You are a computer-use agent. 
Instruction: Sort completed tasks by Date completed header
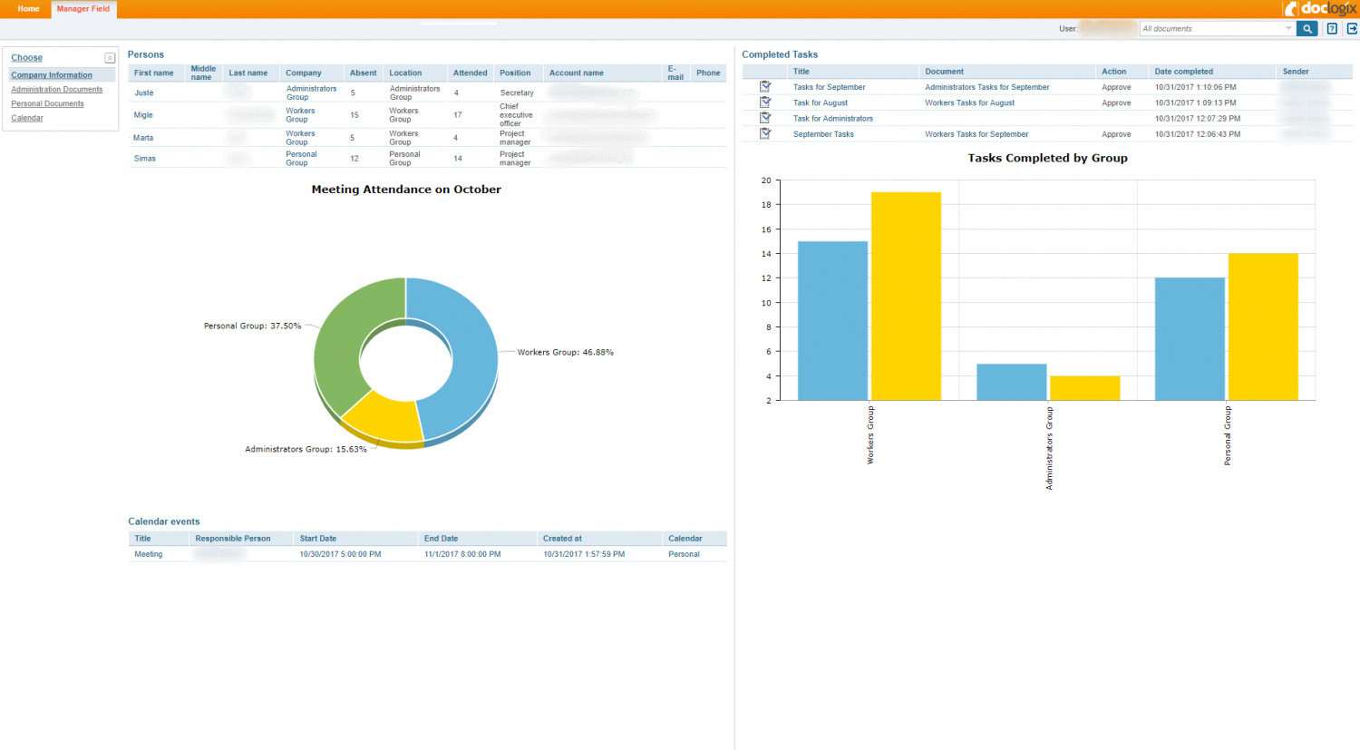1183,72
